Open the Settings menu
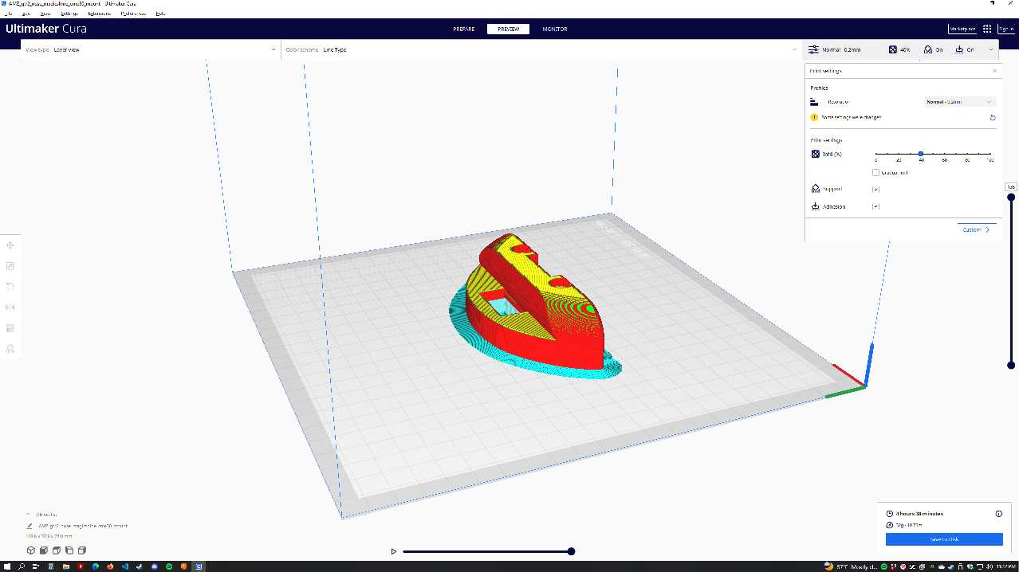 click(x=69, y=14)
